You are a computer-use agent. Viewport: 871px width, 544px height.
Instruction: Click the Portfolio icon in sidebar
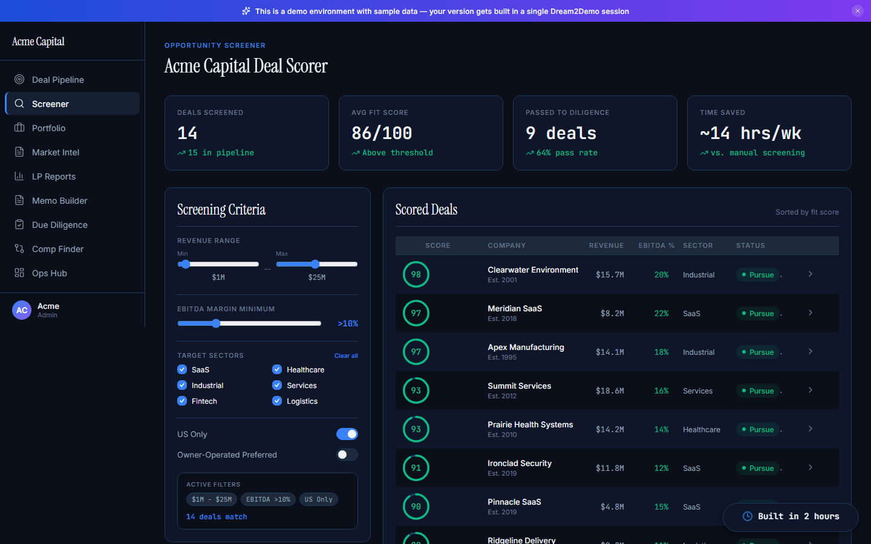pos(19,128)
